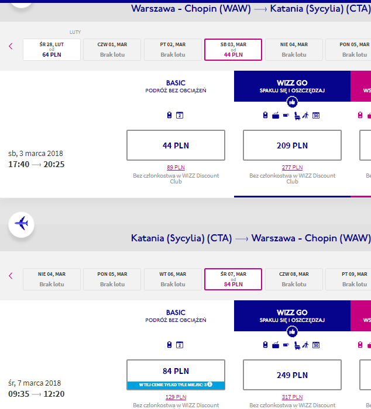This screenshot has width=371, height=409.
Task: Click checked luggage icon in return WIZZ GO
Action: [276, 345]
